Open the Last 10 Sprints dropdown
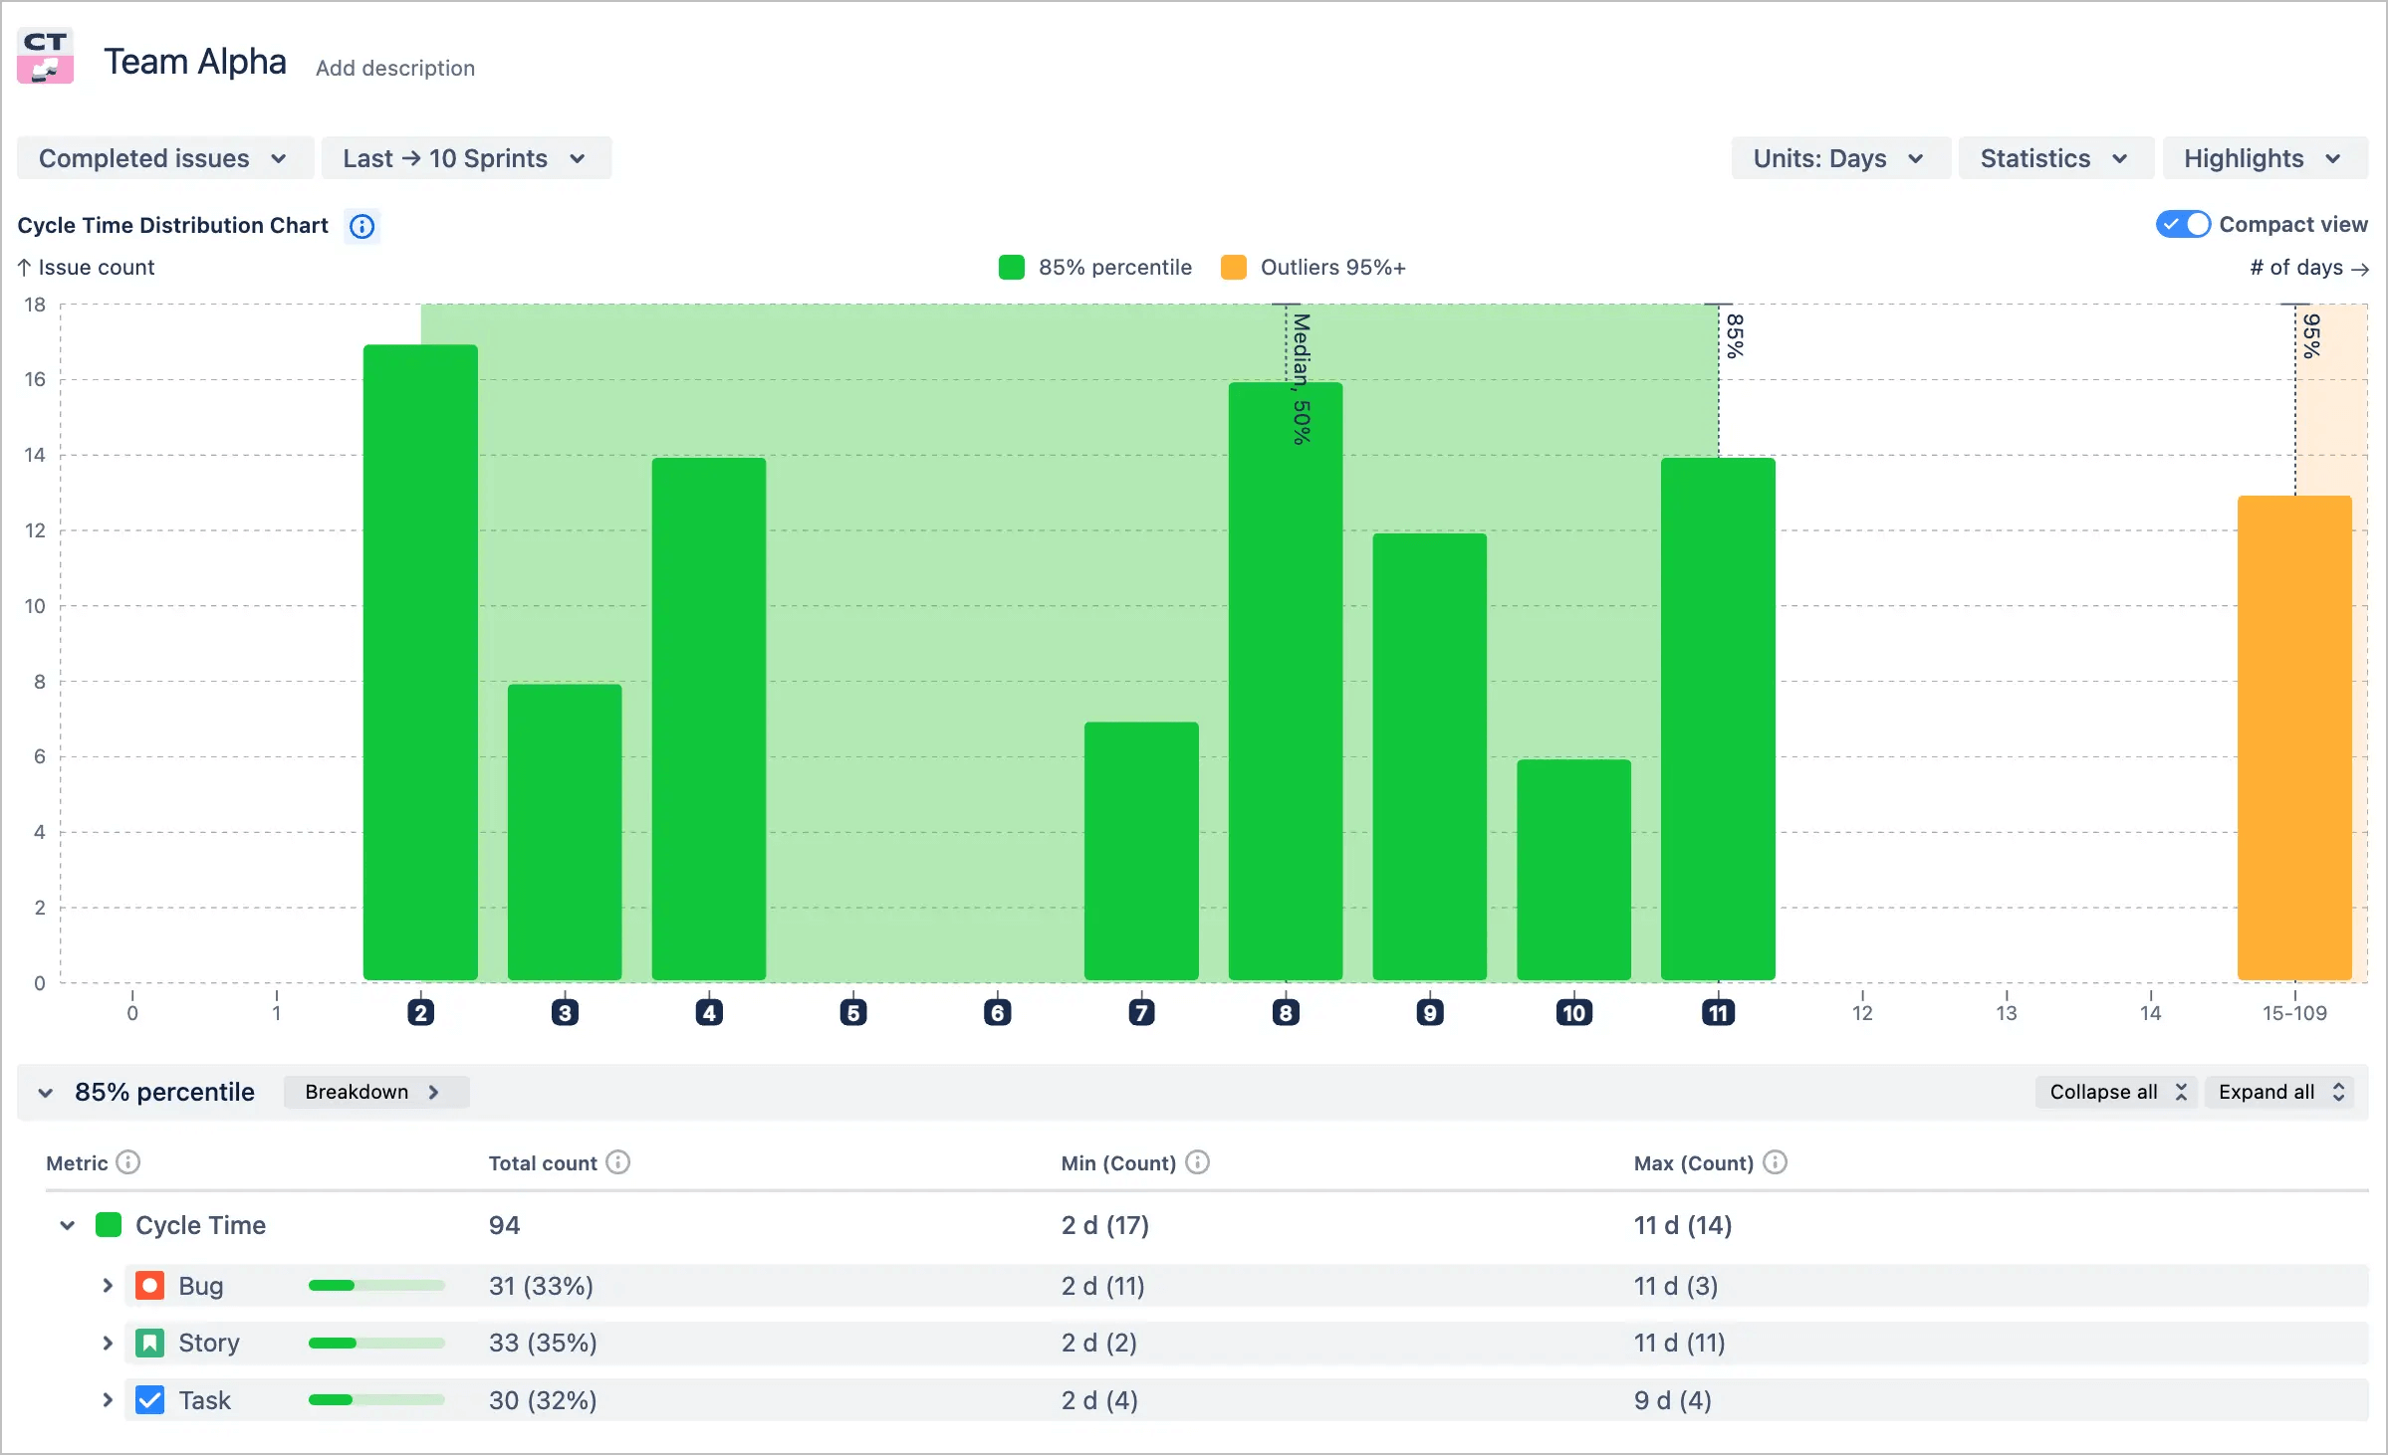Screen dimensions: 2388x1455 466,157
